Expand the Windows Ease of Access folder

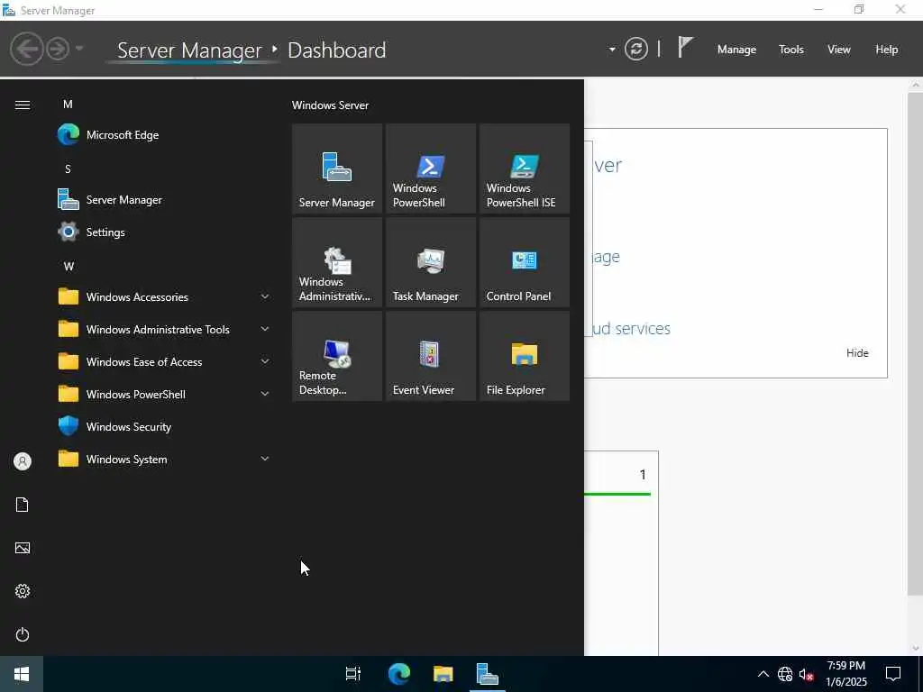click(x=164, y=361)
